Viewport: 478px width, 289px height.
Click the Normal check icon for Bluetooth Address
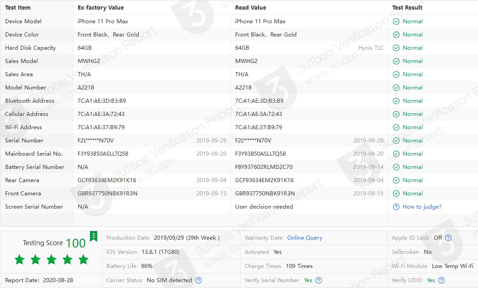[396, 101]
